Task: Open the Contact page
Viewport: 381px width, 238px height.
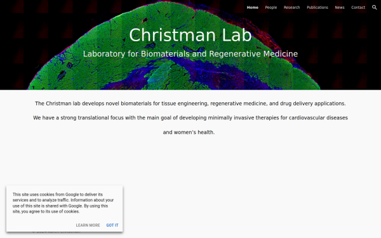Action: (358, 8)
